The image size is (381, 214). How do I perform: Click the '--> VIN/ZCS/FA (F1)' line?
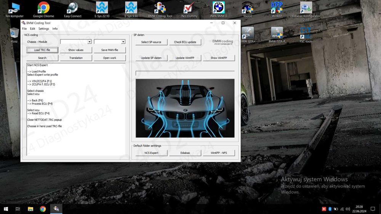tap(39, 81)
